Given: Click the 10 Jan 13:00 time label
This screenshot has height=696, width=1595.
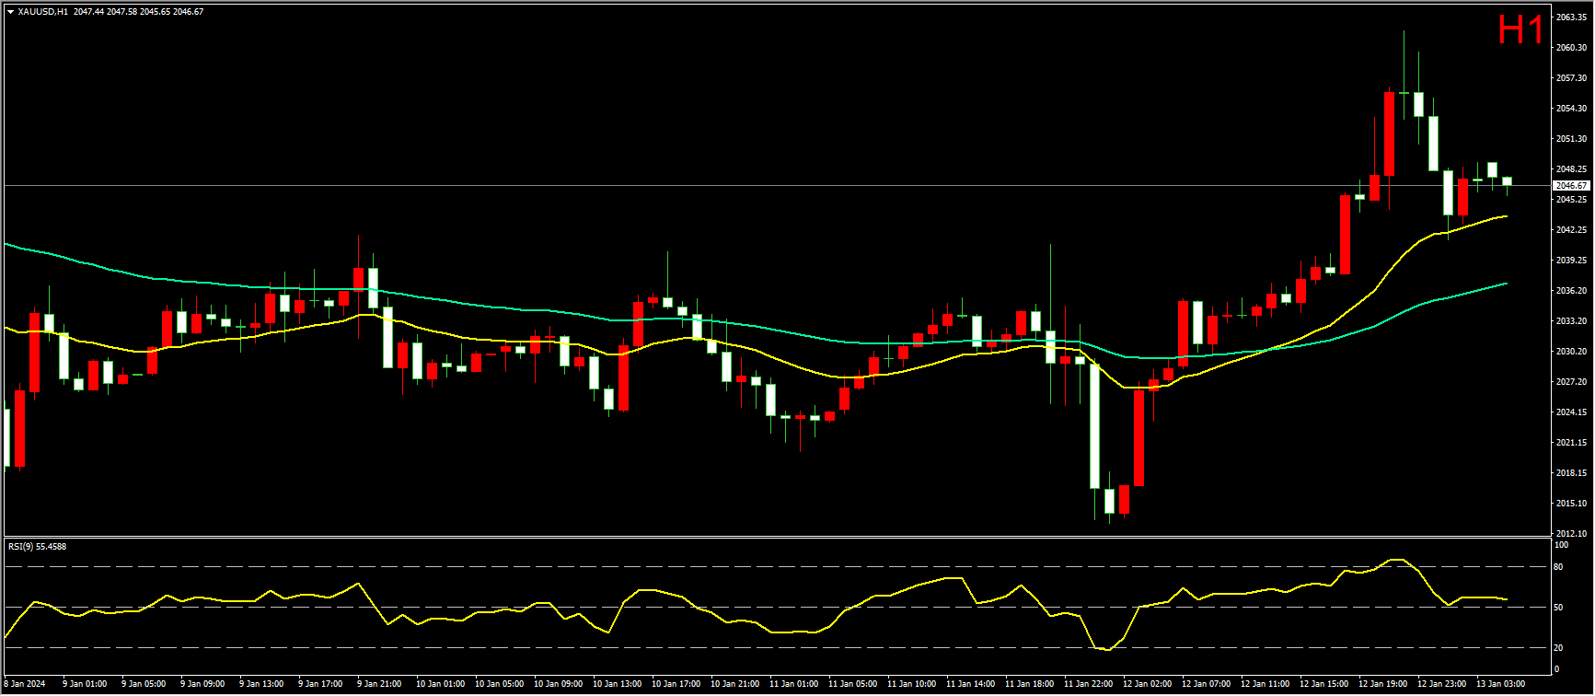Looking at the screenshot, I should click(x=617, y=684).
